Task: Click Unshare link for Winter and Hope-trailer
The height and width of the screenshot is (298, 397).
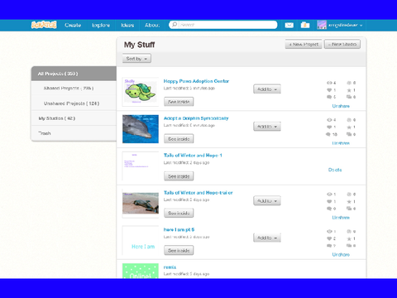Action: 341,218
